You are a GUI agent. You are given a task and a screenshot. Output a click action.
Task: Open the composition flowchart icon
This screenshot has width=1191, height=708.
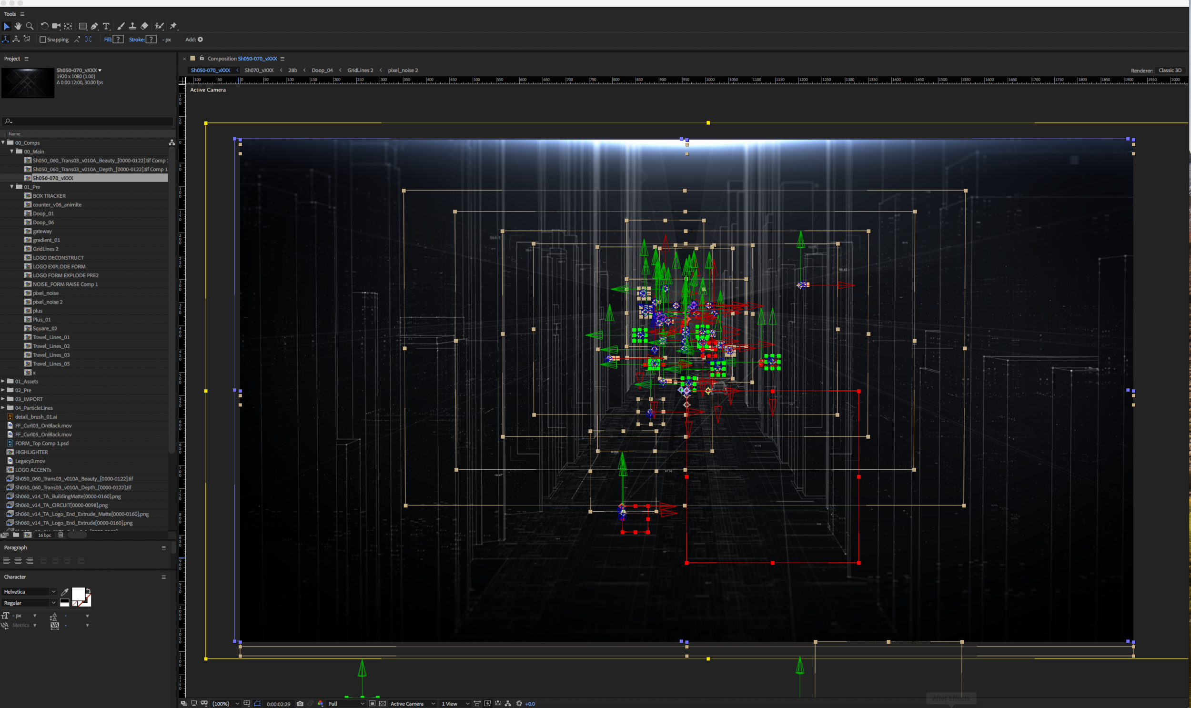coord(508,704)
